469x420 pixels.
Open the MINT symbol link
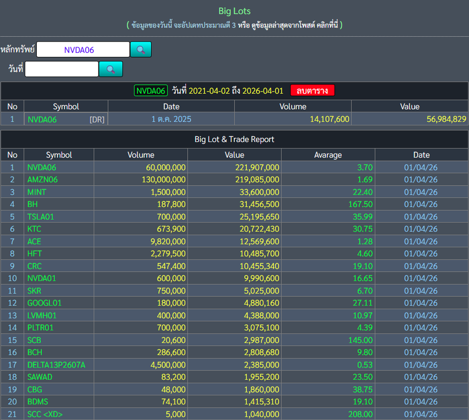36,192
